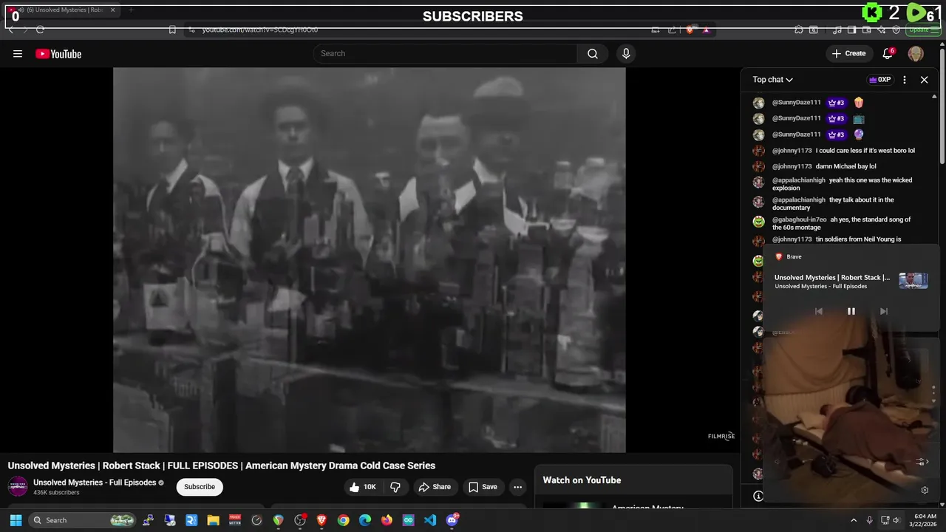
Task: Go back in the Brave browser
Action: pos(11,30)
